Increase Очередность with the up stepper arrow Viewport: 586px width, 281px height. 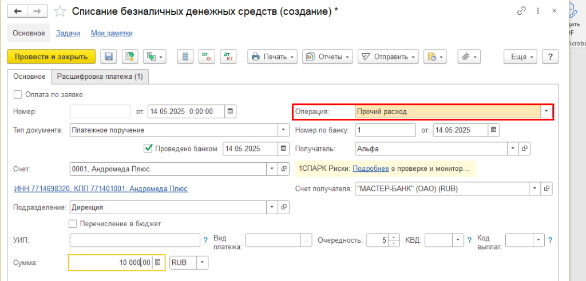pyautogui.click(x=393, y=237)
